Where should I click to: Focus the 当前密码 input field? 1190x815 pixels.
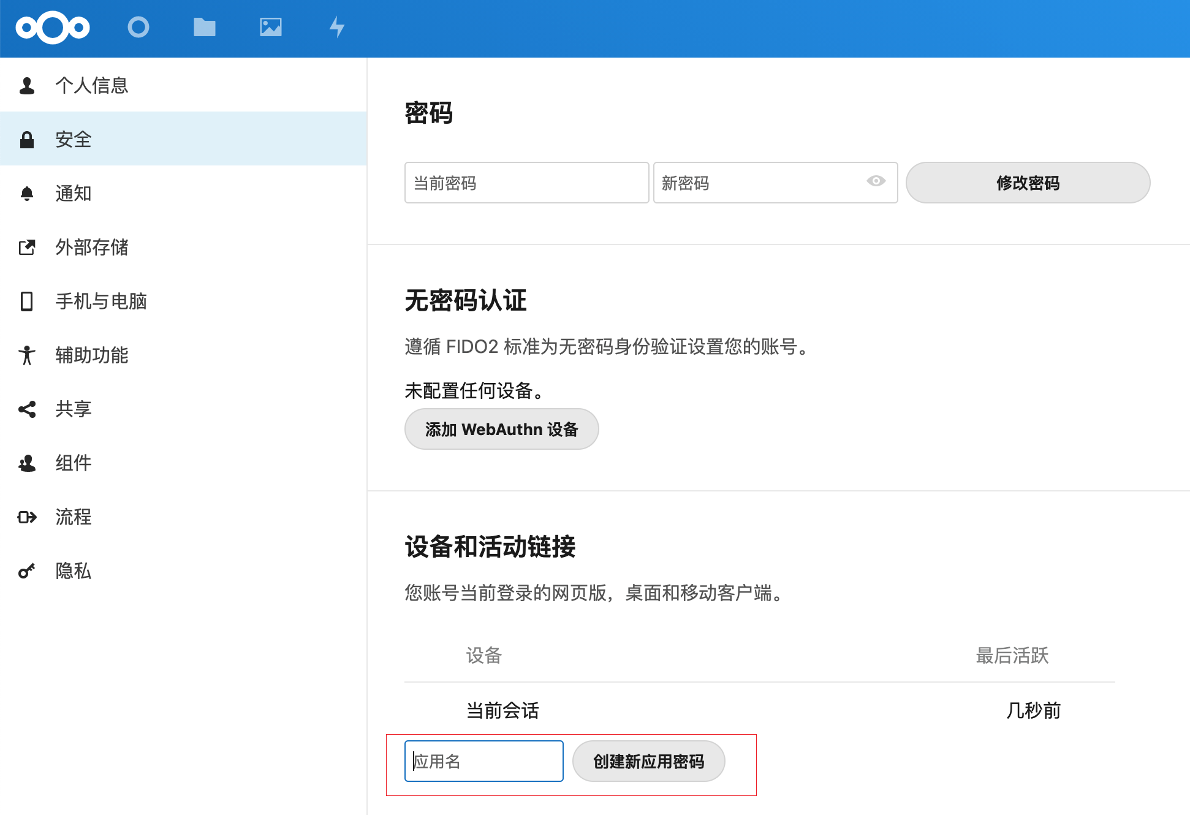(x=526, y=183)
